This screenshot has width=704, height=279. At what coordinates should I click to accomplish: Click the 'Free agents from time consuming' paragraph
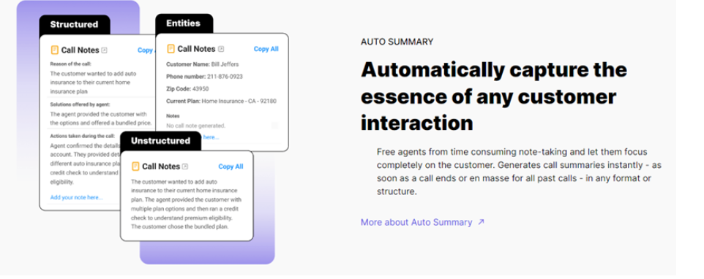519,172
